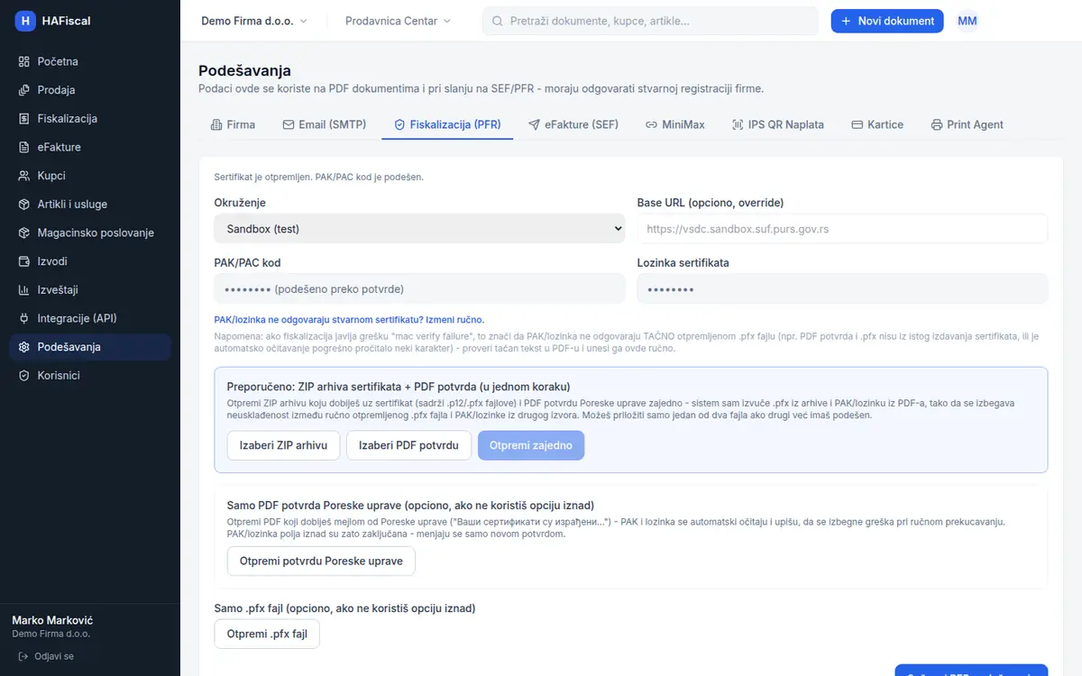Select the Fiskalizacija (PFR) tab
Image resolution: width=1082 pixels, height=676 pixels.
tap(447, 124)
